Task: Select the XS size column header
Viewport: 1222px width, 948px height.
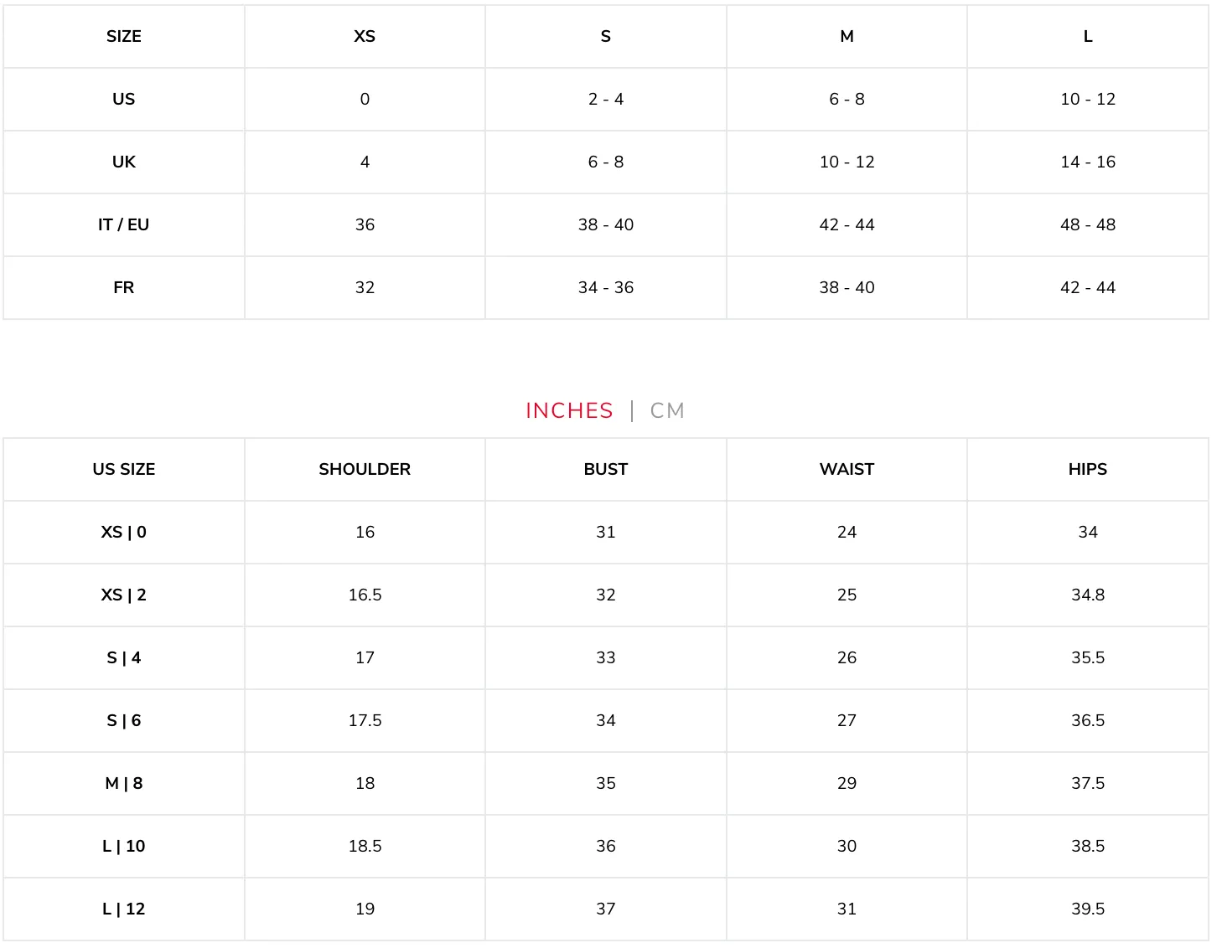Action: click(x=365, y=36)
